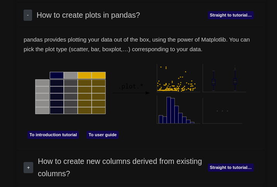Screen dimensions: 277x187
Task: Open Straight to tutorial badge for plots
Action: pos(230,15)
